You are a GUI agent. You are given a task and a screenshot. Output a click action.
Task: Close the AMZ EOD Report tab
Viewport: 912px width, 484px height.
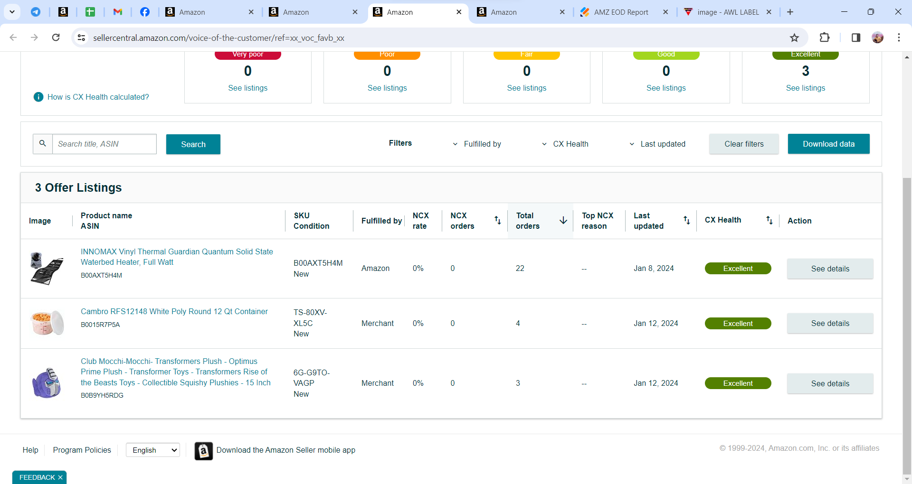tap(665, 12)
